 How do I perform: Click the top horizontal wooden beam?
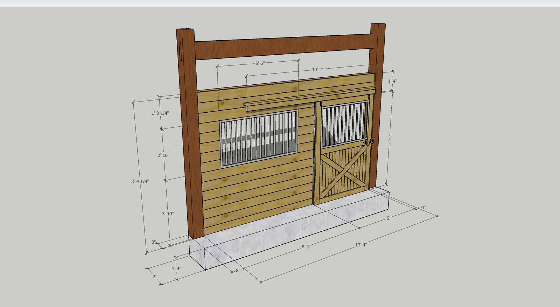click(x=283, y=47)
